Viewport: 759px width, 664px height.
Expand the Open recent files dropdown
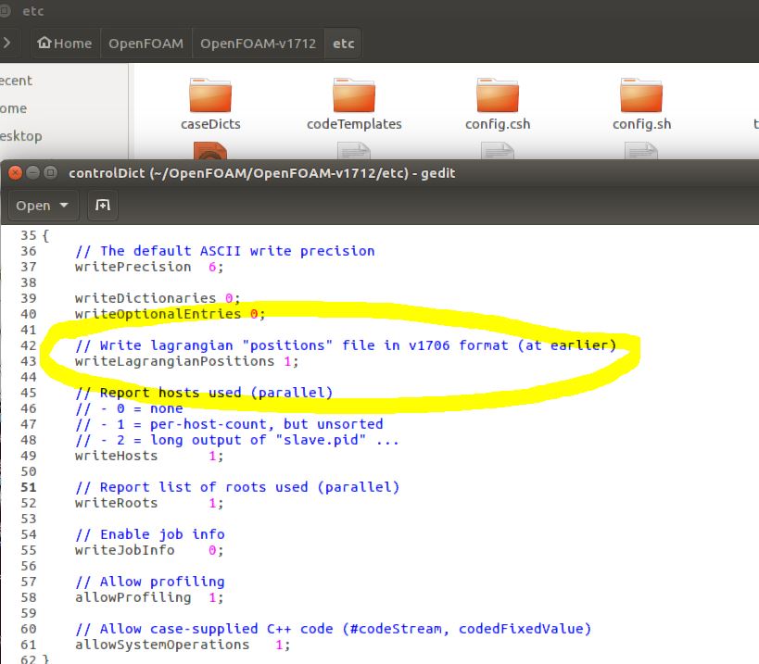point(64,205)
